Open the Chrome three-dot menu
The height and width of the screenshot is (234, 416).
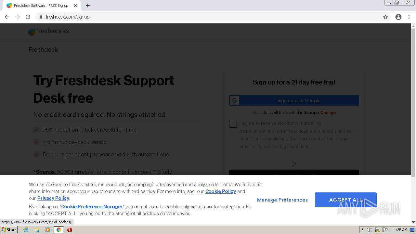click(409, 17)
